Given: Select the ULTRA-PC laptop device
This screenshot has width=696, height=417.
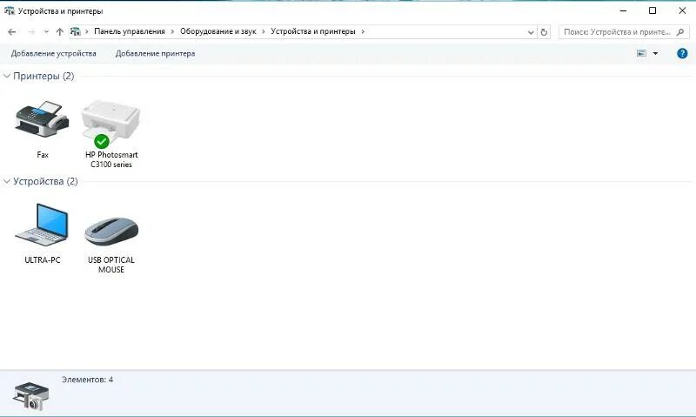Looking at the screenshot, I should coord(42,225).
